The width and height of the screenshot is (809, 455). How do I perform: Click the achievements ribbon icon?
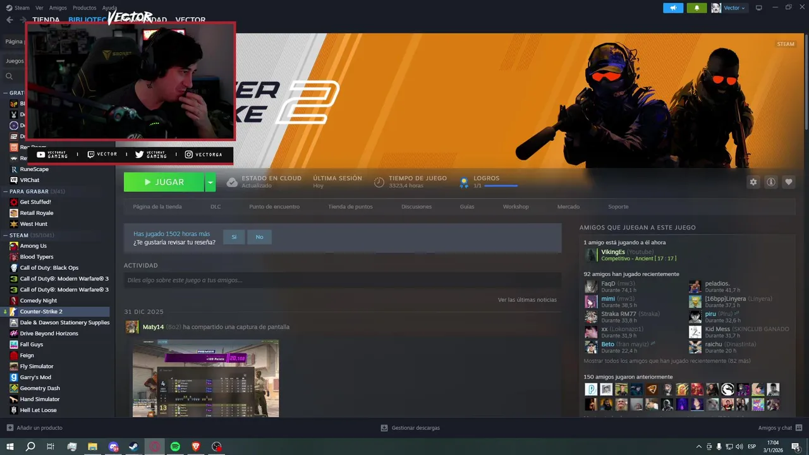[464, 182]
